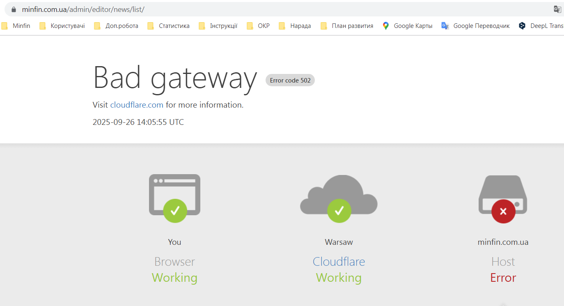
Task: Open the Доп.робота bookmark folder
Action: 116,26
